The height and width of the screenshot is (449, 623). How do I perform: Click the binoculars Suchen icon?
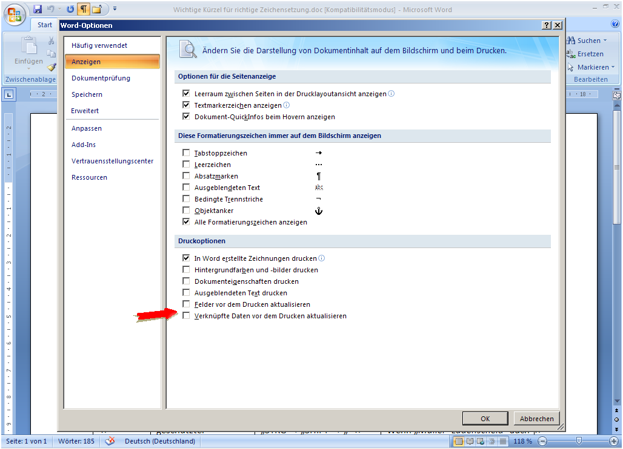(571, 41)
